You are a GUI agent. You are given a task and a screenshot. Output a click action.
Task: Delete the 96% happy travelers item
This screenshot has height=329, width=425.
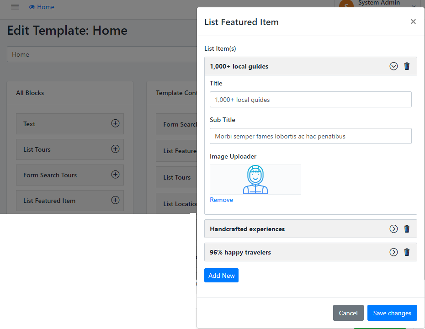tap(407, 252)
